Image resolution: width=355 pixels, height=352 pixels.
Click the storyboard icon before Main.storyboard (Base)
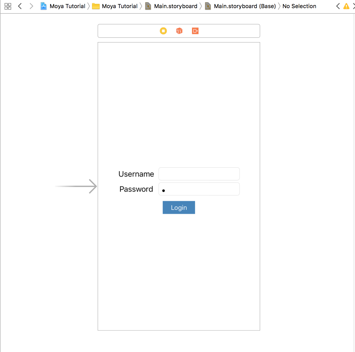[x=208, y=6]
